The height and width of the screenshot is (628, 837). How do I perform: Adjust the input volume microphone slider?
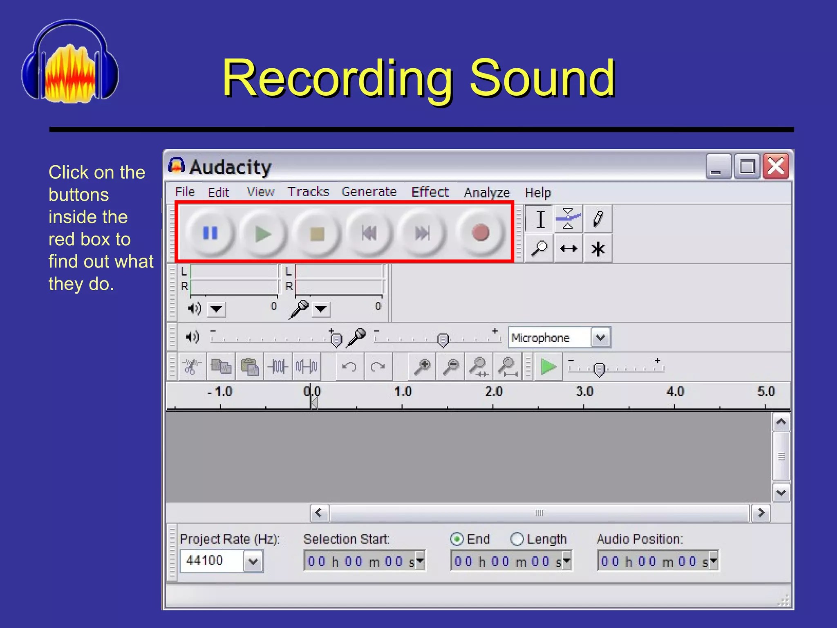click(443, 339)
